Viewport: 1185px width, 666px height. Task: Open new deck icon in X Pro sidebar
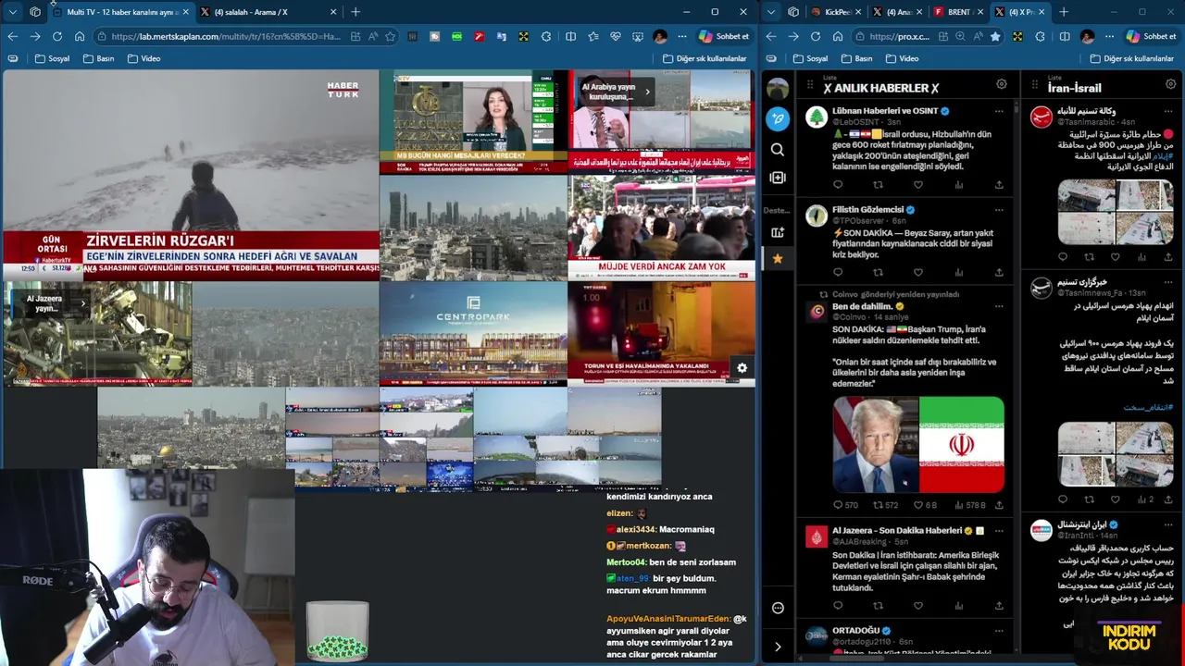(x=778, y=232)
